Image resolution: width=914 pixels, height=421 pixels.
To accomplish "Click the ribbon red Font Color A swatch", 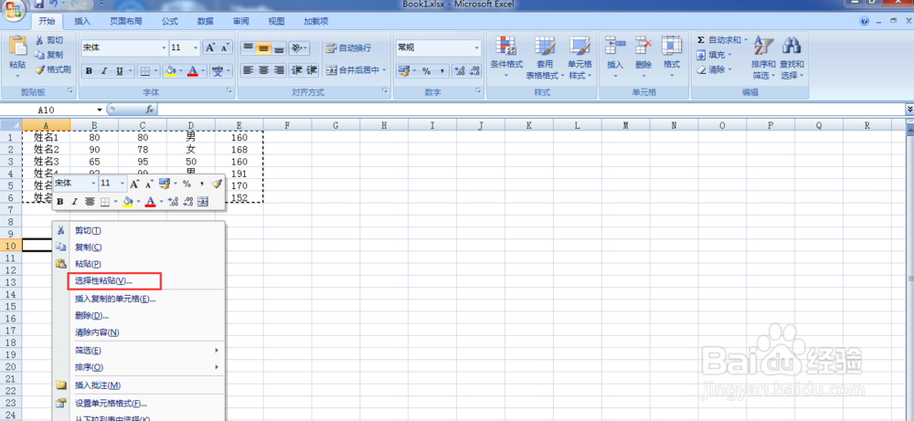I will [192, 71].
